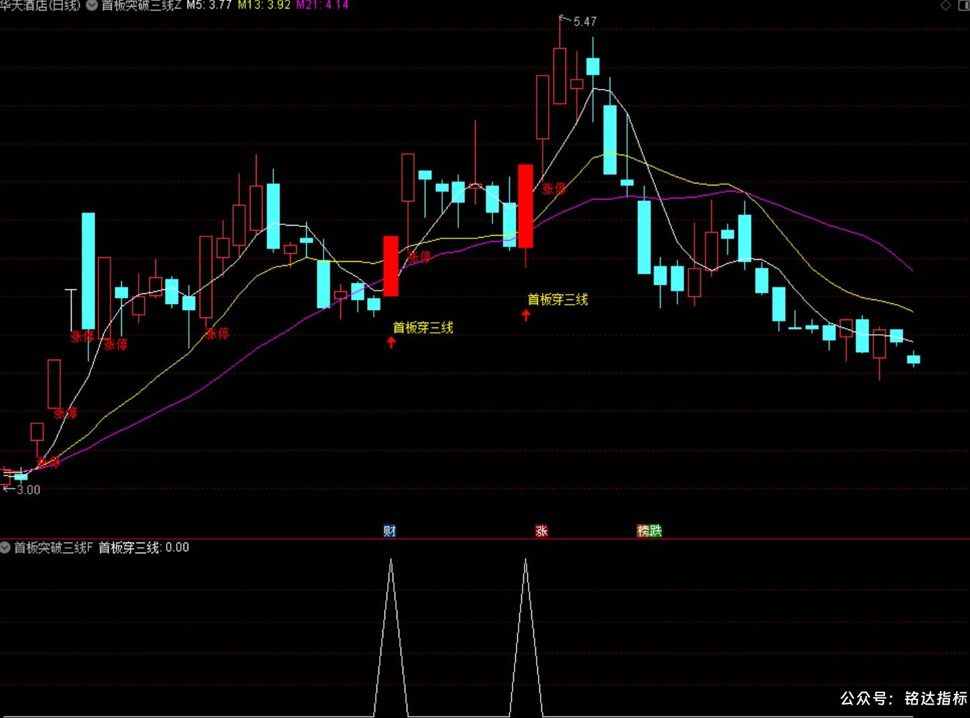Click the left solid red candlestick
Viewport: 970px width, 718px height.
pyautogui.click(x=391, y=266)
